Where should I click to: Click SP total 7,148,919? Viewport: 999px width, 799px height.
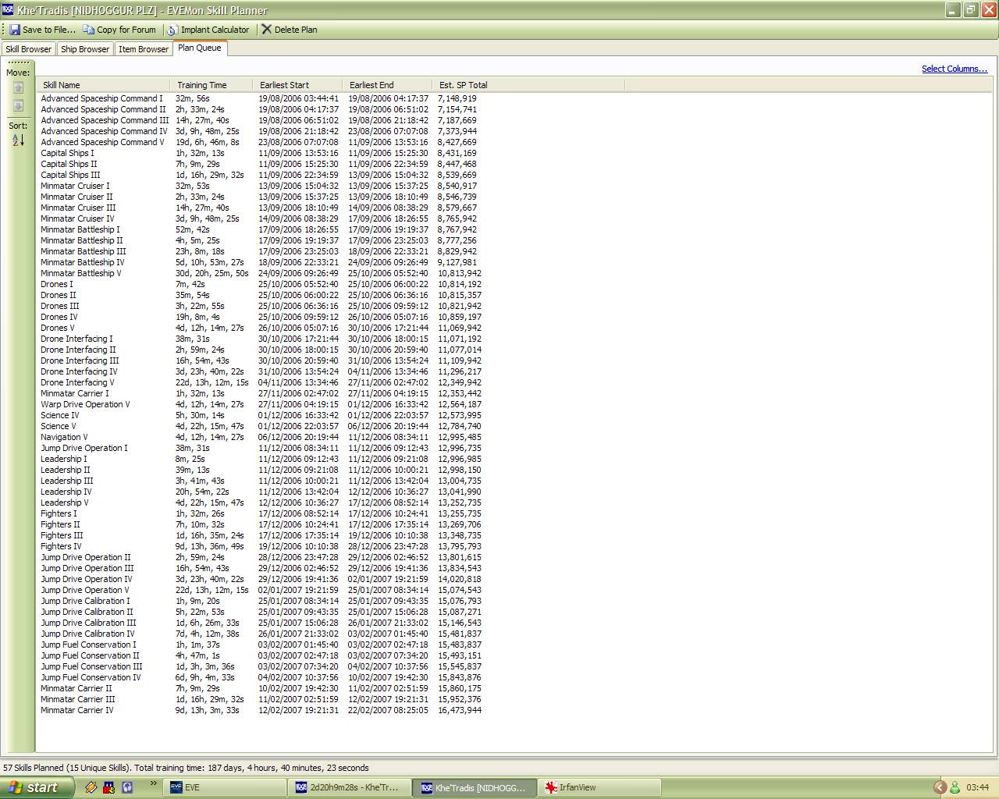[x=457, y=98]
